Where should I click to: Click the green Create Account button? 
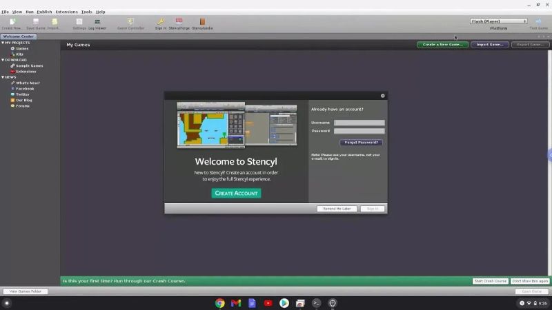pyautogui.click(x=236, y=193)
